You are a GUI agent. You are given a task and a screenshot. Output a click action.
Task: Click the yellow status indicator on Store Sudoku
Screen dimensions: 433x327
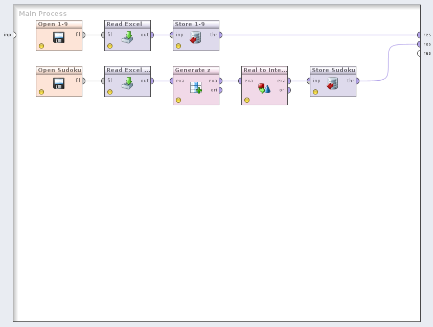(x=315, y=92)
